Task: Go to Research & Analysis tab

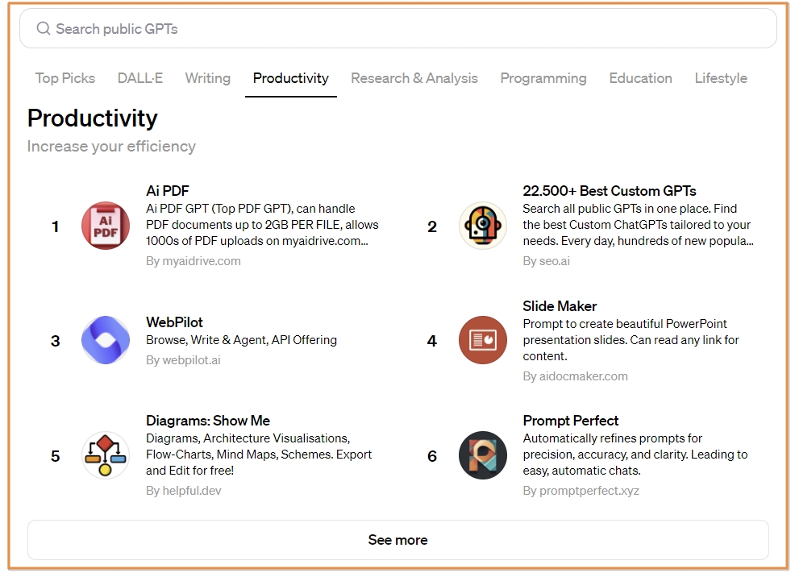Action: 414,78
